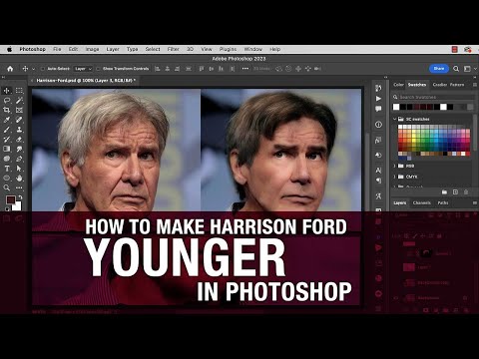Click the delete swatch trash icon
479x359 pixels.
tap(466, 192)
